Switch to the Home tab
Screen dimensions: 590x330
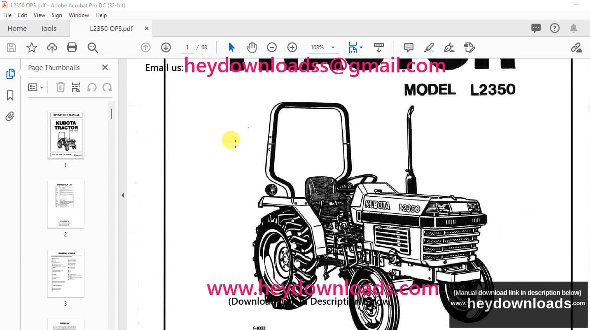(17, 29)
